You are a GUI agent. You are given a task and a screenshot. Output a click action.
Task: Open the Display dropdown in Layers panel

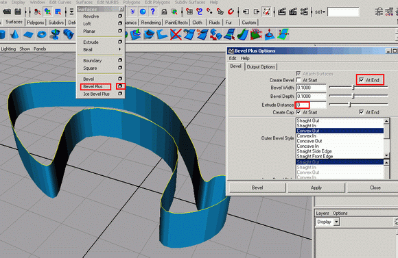(336, 222)
